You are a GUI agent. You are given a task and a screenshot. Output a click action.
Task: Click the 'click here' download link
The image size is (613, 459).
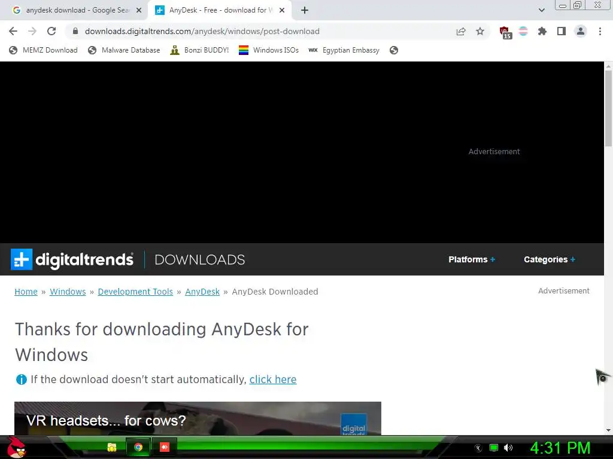[273, 380]
